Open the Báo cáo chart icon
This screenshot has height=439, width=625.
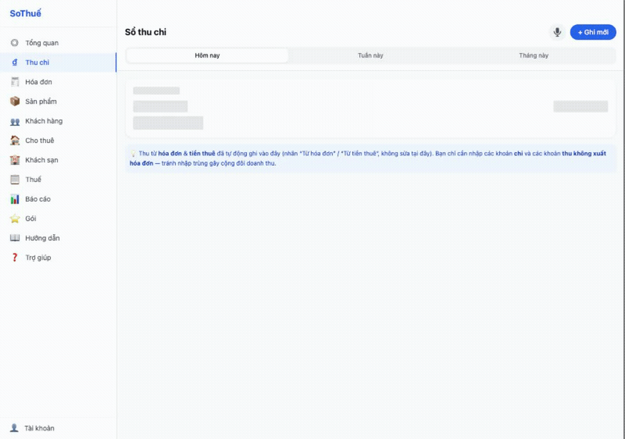pyautogui.click(x=15, y=199)
